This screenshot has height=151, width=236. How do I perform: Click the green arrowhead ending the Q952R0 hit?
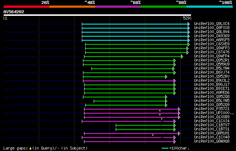166,77
